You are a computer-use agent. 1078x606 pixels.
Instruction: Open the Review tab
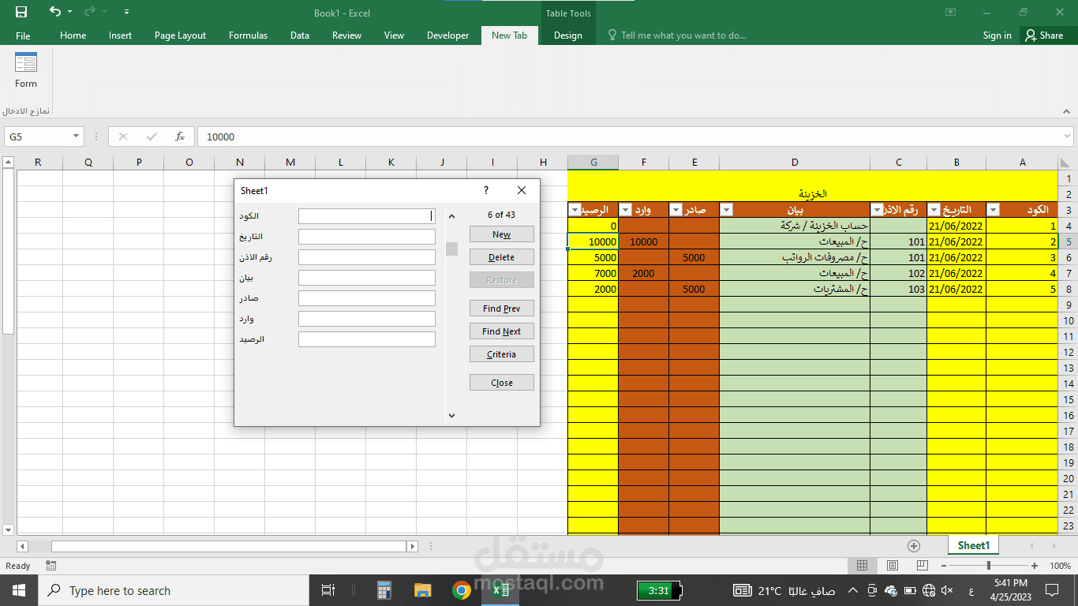click(x=346, y=36)
